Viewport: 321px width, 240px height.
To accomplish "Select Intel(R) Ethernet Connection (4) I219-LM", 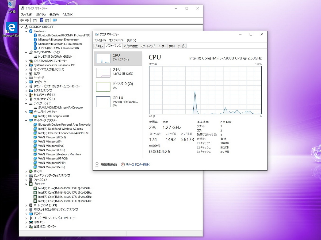I will [63, 133].
